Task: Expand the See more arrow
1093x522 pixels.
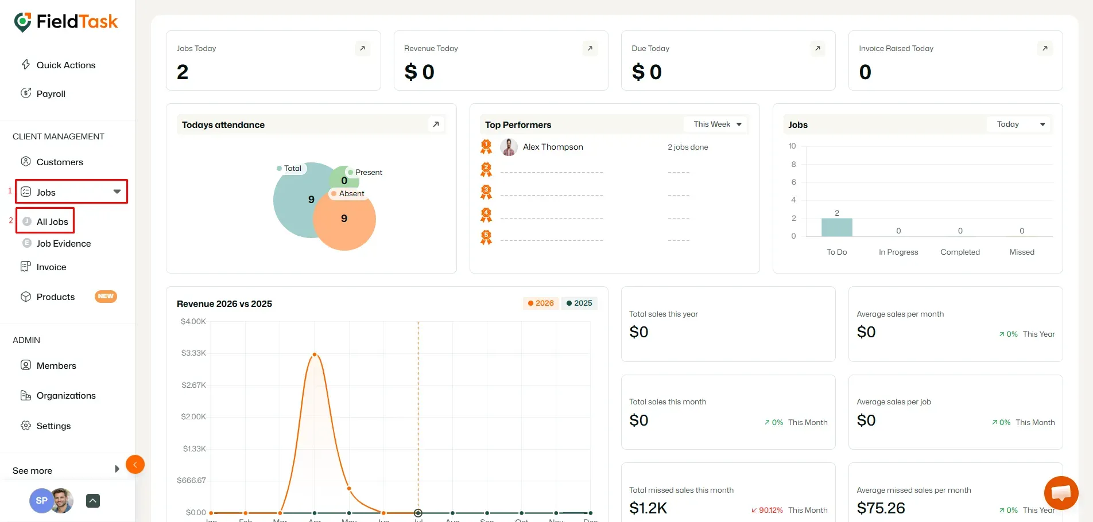Action: tap(117, 469)
